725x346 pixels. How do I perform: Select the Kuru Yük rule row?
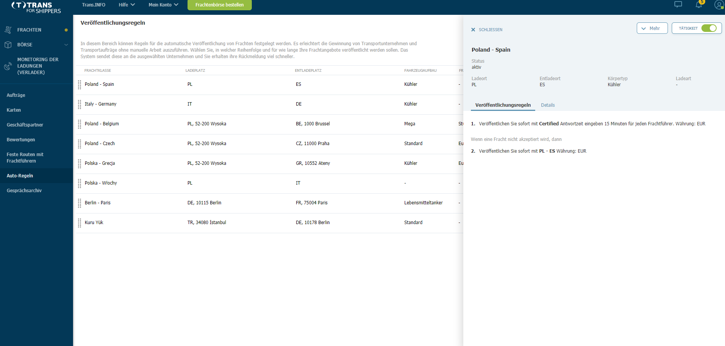pyautogui.click(x=269, y=223)
